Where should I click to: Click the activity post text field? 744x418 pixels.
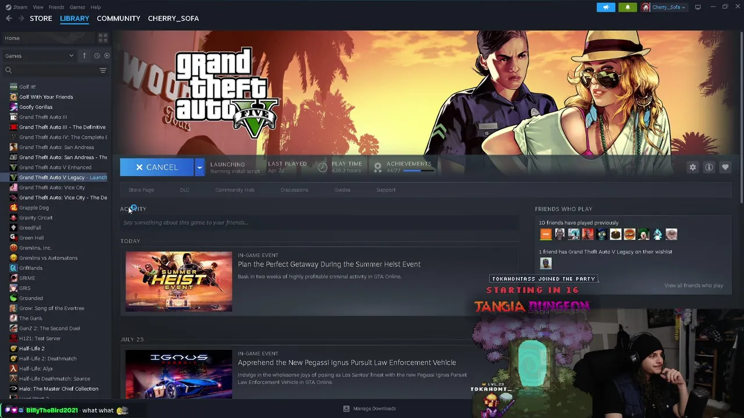tap(319, 222)
